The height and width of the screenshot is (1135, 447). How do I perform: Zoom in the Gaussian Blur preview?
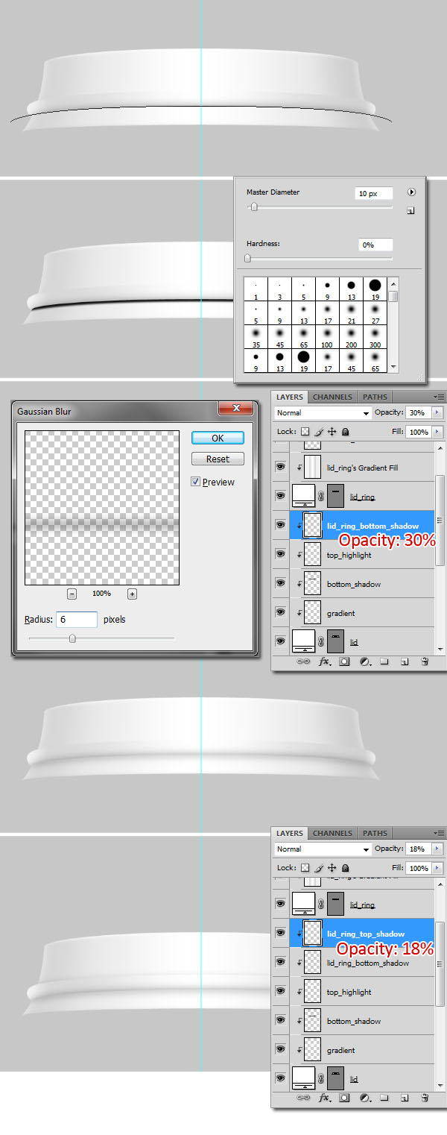click(x=132, y=594)
